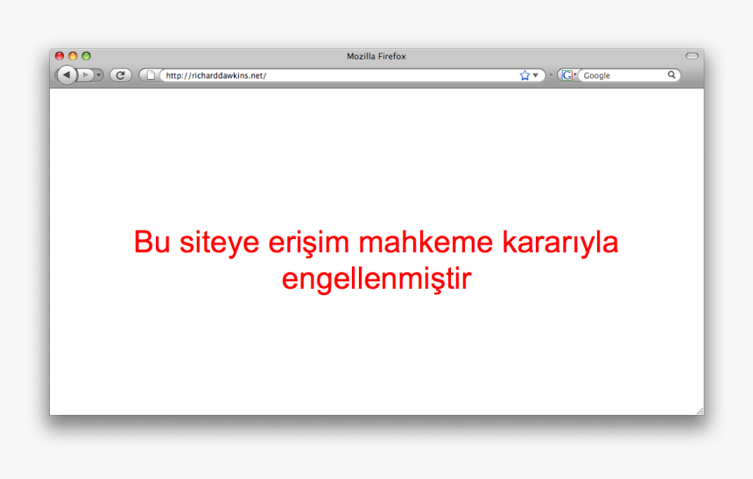Go forward with the Forward arrow button

[86, 75]
